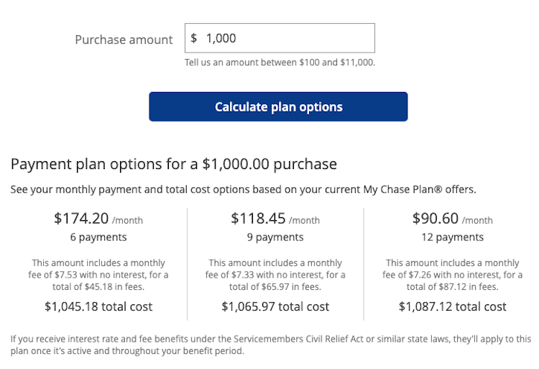Click the $1,045.18 total cost
Screen dimensions: 539x369
(x=98, y=307)
